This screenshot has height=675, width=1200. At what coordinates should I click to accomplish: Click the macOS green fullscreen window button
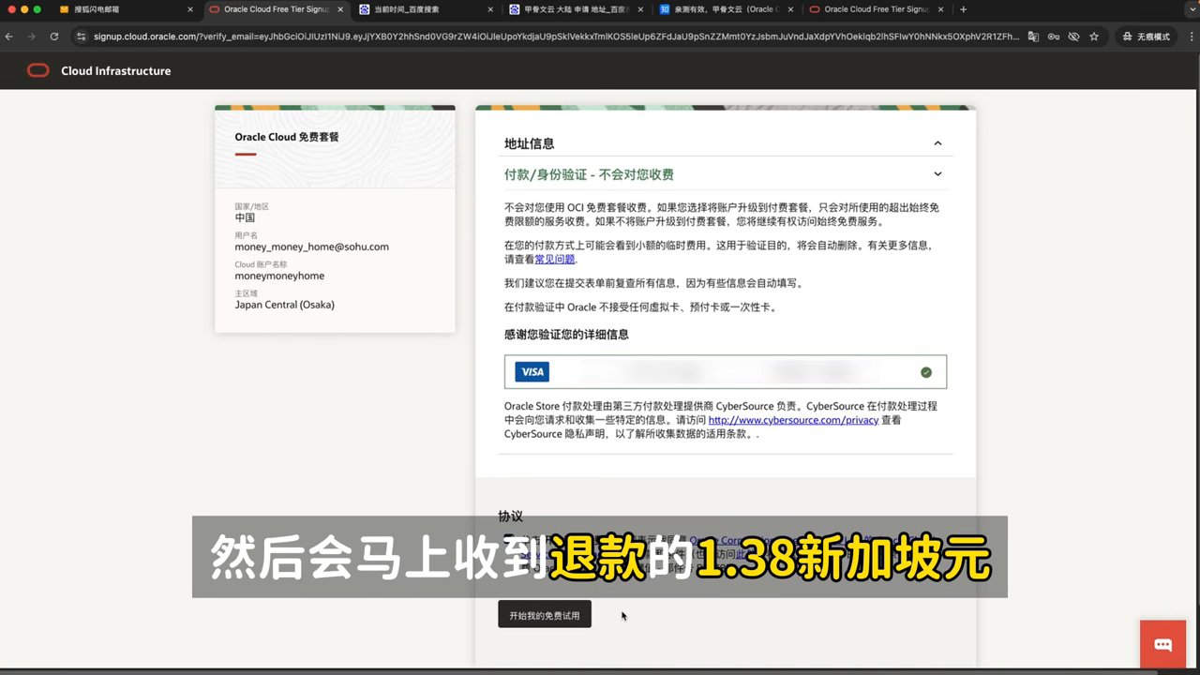coord(37,9)
